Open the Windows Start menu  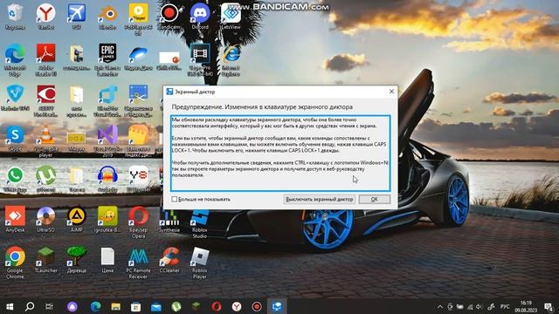10,306
